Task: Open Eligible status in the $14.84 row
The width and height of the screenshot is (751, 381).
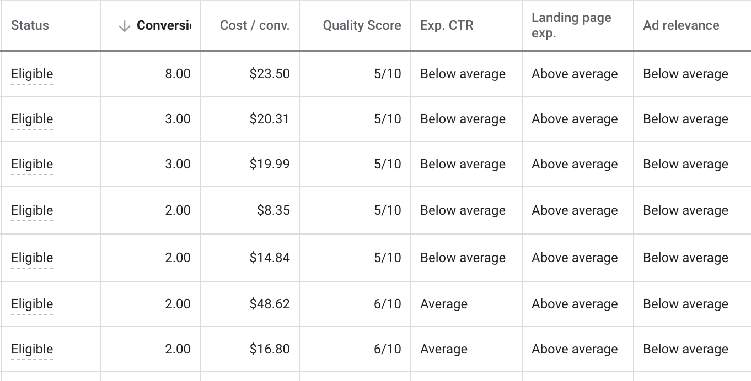Action: (32, 258)
